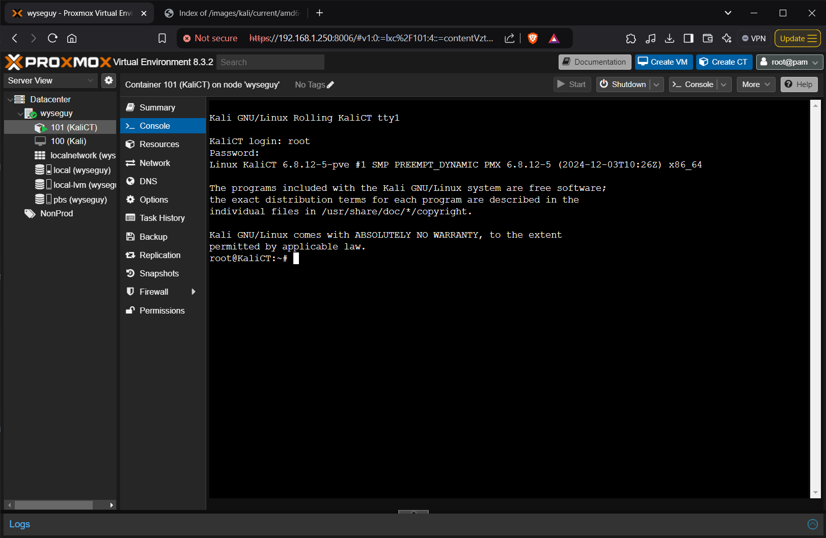Open the Permissions tab

[x=163, y=310]
